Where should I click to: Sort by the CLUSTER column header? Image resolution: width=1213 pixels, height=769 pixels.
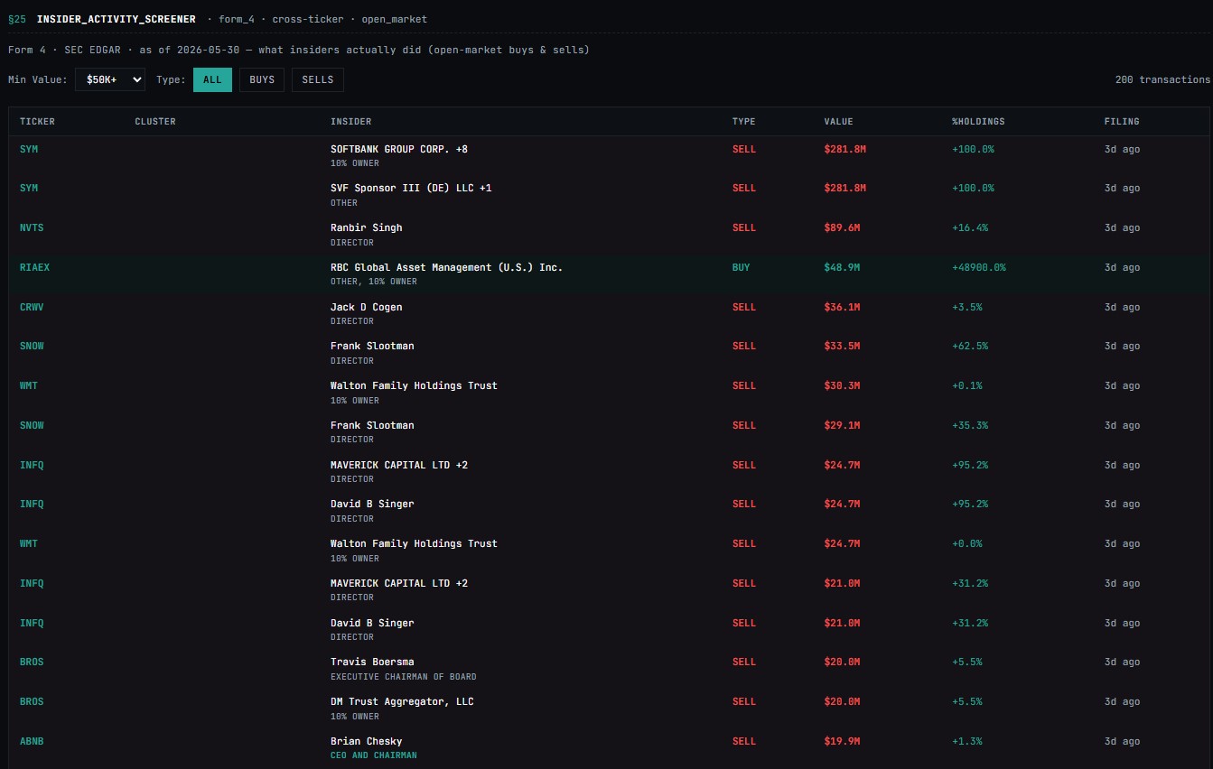tap(155, 121)
